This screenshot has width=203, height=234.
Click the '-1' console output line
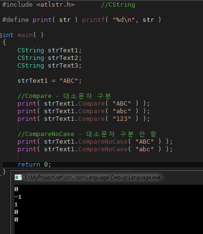[18, 197]
